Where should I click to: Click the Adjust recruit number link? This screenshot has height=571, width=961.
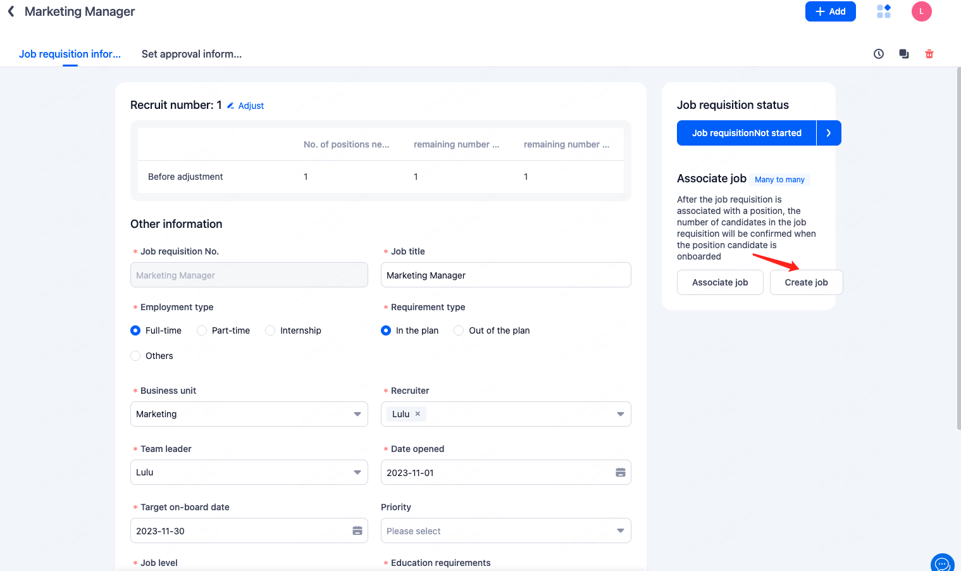[245, 106]
